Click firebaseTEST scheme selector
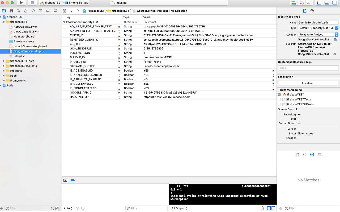This screenshot has width=340, height=212. click(x=51, y=3)
